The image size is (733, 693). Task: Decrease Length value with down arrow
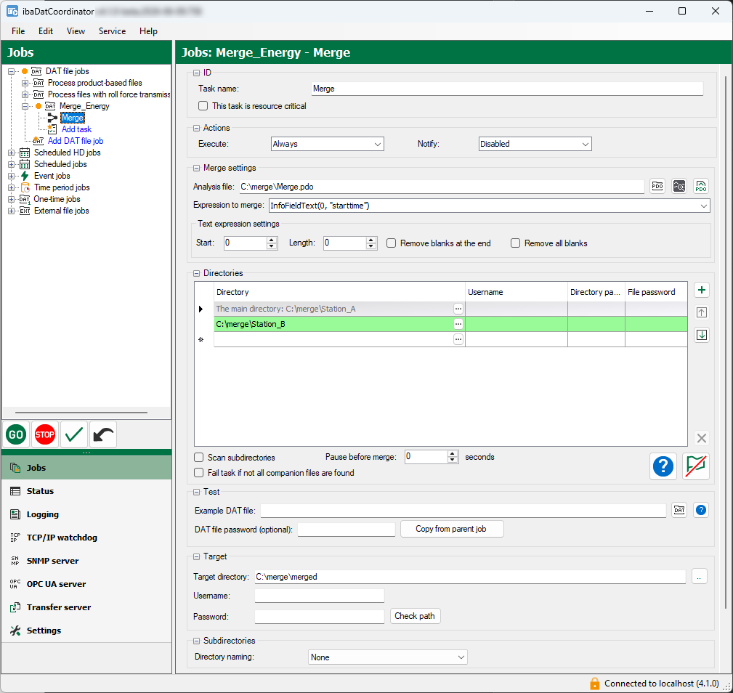point(371,246)
